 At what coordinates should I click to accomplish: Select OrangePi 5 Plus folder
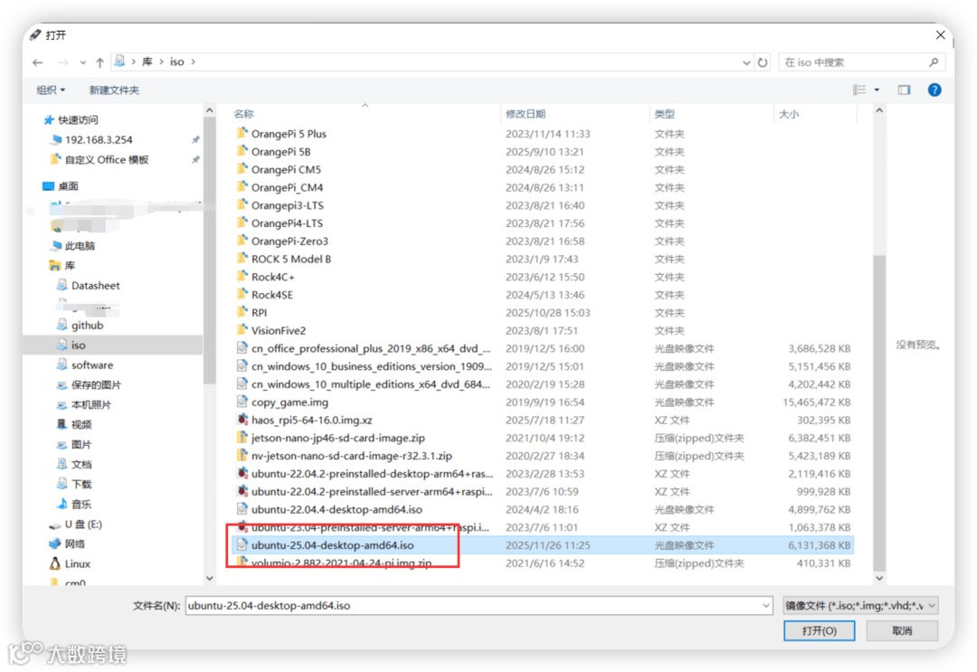[x=289, y=134]
